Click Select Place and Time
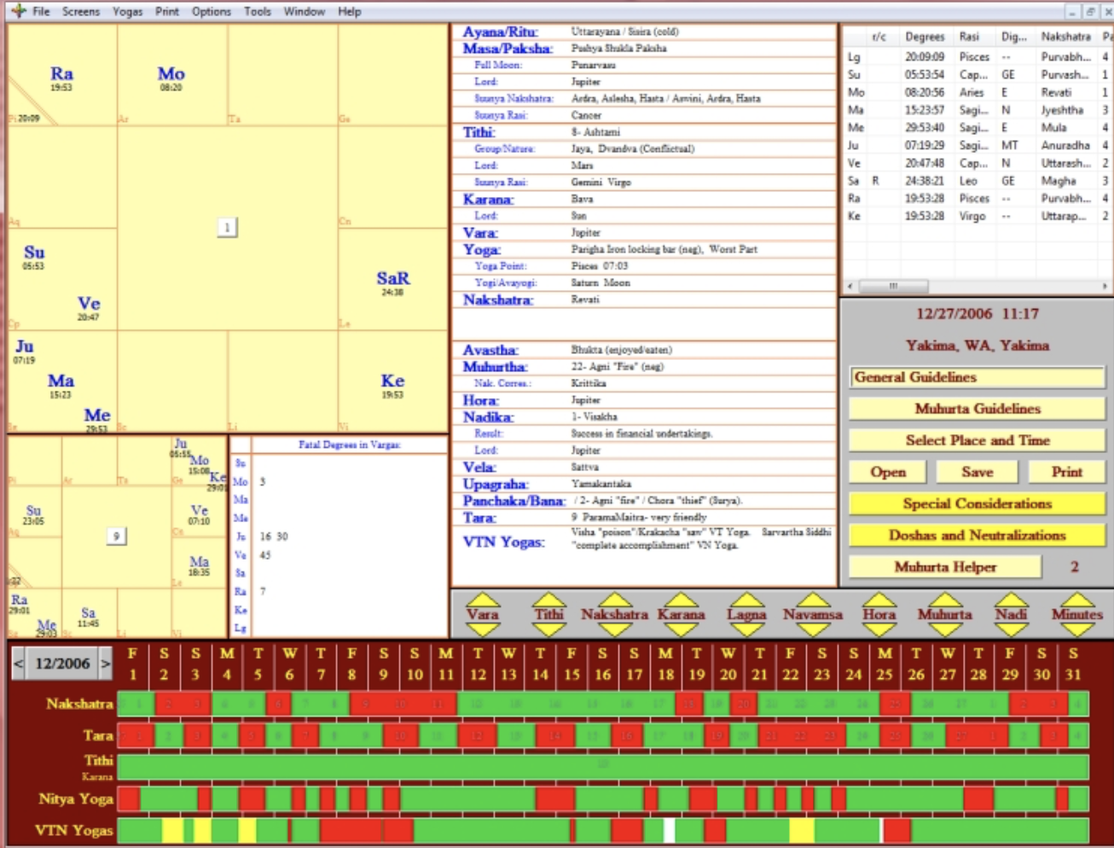Image resolution: width=1114 pixels, height=848 pixels. [x=978, y=440]
